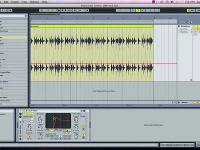Open the Options menu

pos(34,2)
